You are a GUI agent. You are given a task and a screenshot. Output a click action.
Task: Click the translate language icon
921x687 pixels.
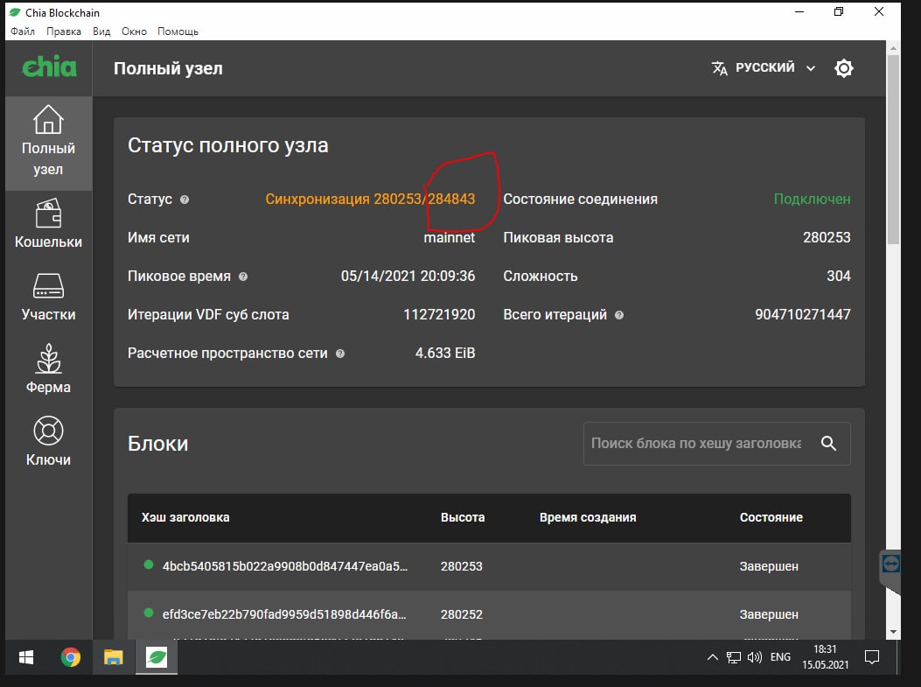[x=720, y=68]
